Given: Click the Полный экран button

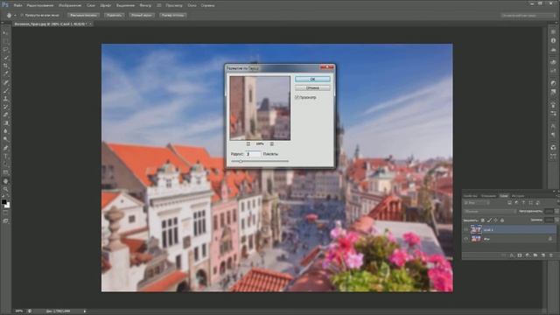Looking at the screenshot, I should pos(142,16).
